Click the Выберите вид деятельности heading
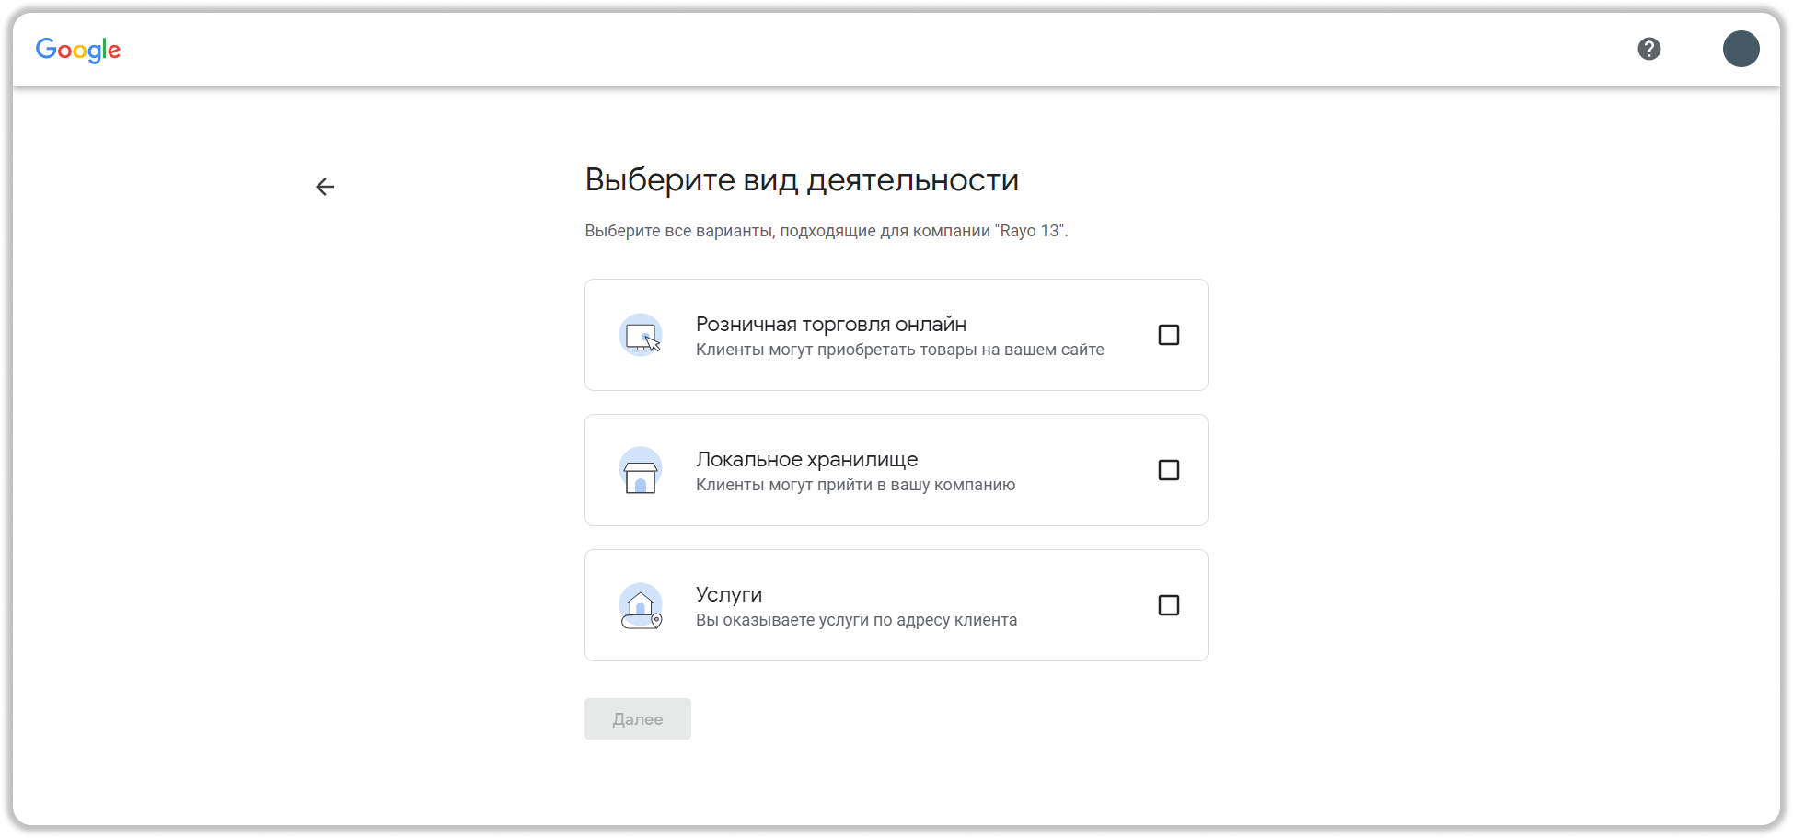The image size is (1793, 838). point(802,180)
